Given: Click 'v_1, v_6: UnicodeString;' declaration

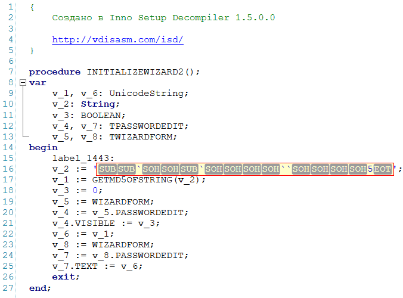Looking at the screenshot, I should (120, 93).
